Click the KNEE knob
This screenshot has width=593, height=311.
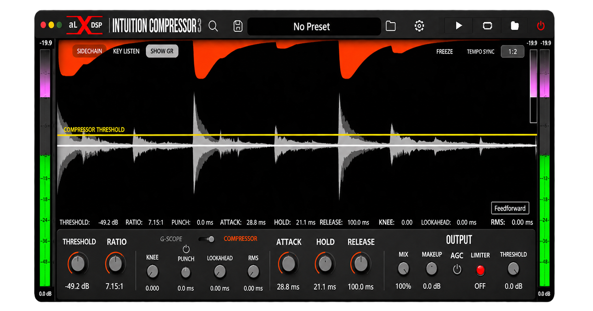tap(152, 272)
